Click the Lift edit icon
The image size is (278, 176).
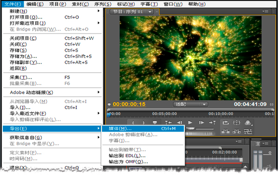tap(226, 131)
